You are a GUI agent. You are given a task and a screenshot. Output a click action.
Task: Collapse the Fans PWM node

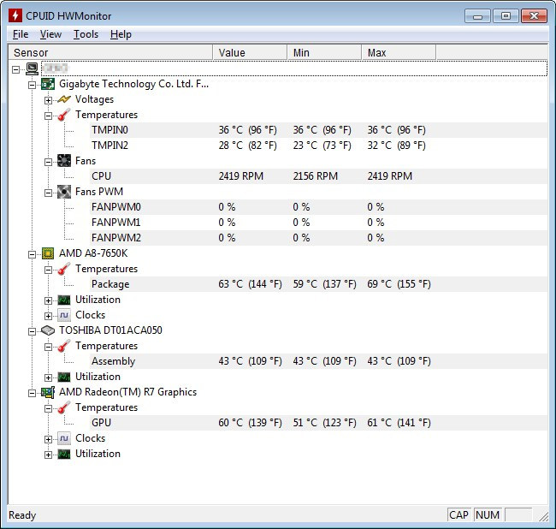coord(48,193)
